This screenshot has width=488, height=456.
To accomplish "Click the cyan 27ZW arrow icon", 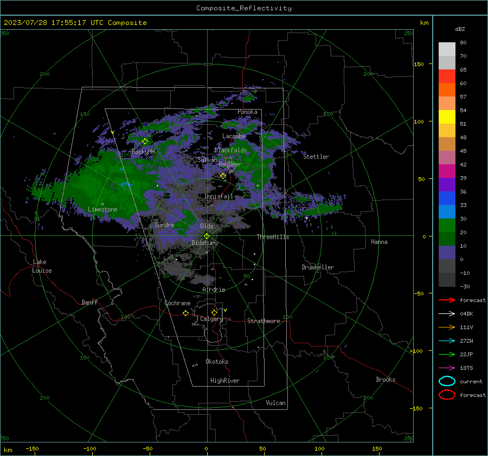I will (447, 341).
